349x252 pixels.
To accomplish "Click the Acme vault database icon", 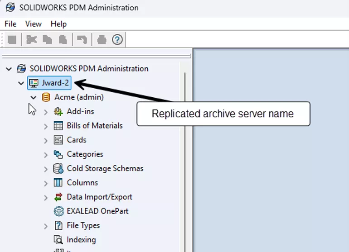I will (46, 97).
